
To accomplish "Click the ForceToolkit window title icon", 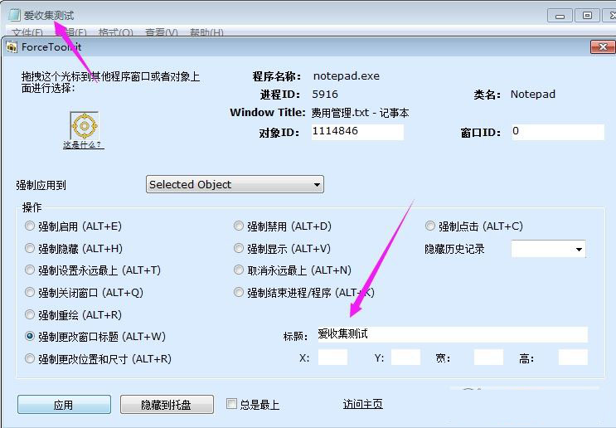I will tap(12, 47).
